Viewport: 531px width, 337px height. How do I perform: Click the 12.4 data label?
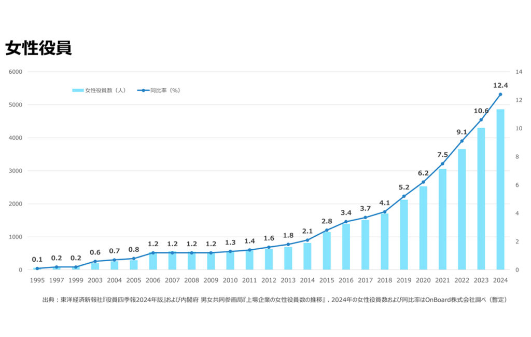click(500, 85)
